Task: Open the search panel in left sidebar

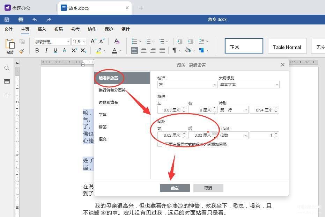Action: (7, 68)
